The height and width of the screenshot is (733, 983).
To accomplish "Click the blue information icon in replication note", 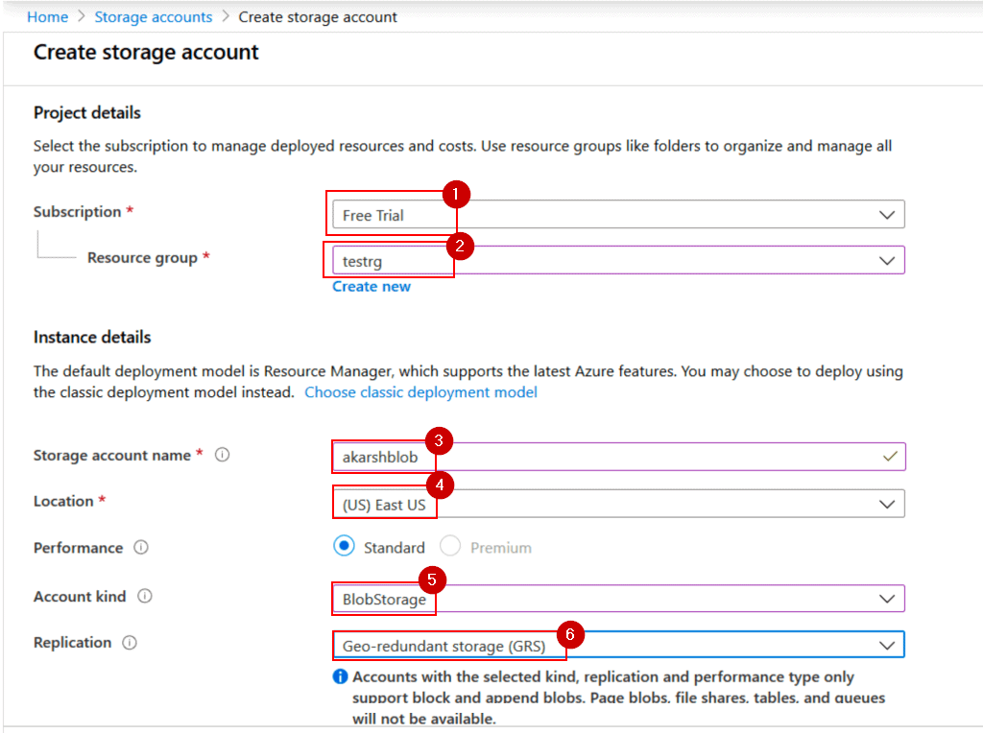I will pyautogui.click(x=340, y=677).
